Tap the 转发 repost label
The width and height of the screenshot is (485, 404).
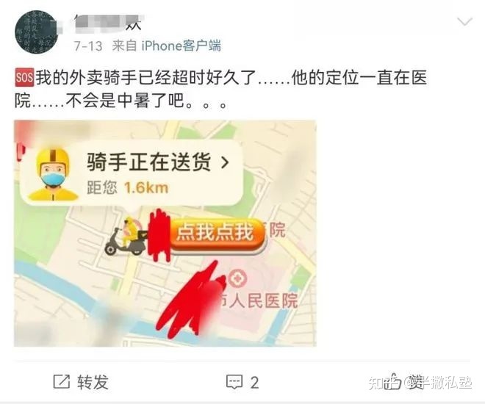click(x=93, y=383)
